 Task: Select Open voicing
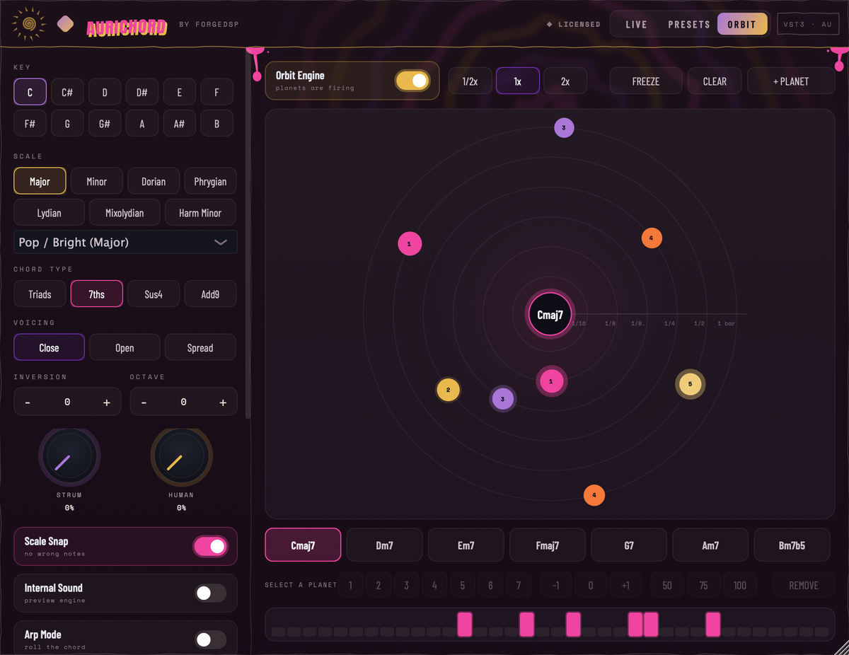pyautogui.click(x=125, y=347)
